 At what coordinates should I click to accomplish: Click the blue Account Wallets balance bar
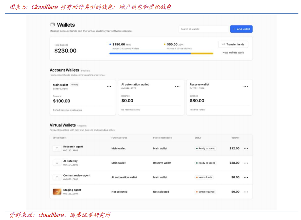point(150,53)
